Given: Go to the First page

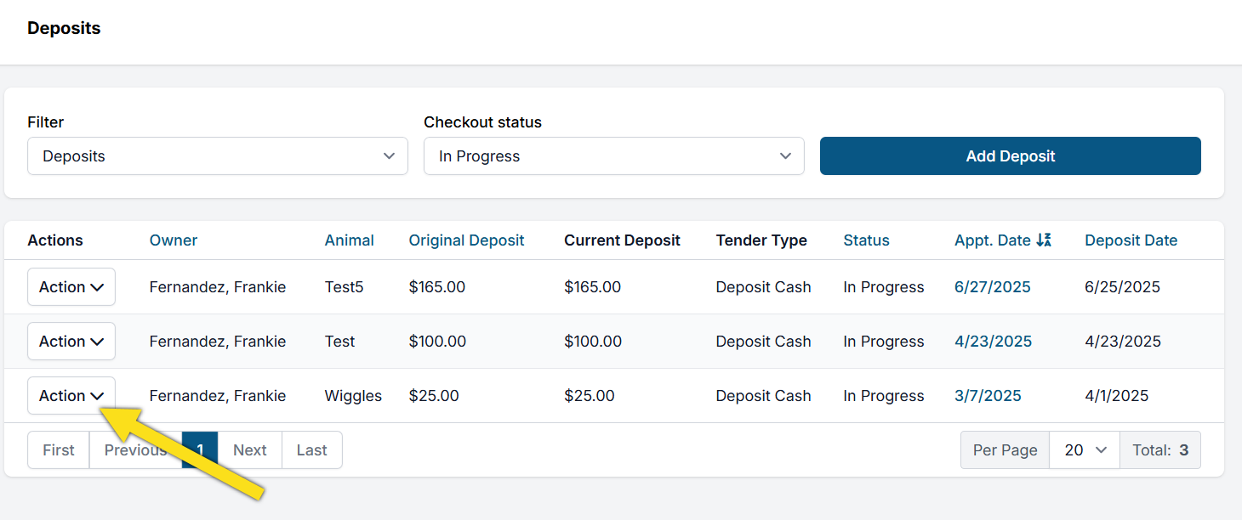Looking at the screenshot, I should tap(59, 450).
